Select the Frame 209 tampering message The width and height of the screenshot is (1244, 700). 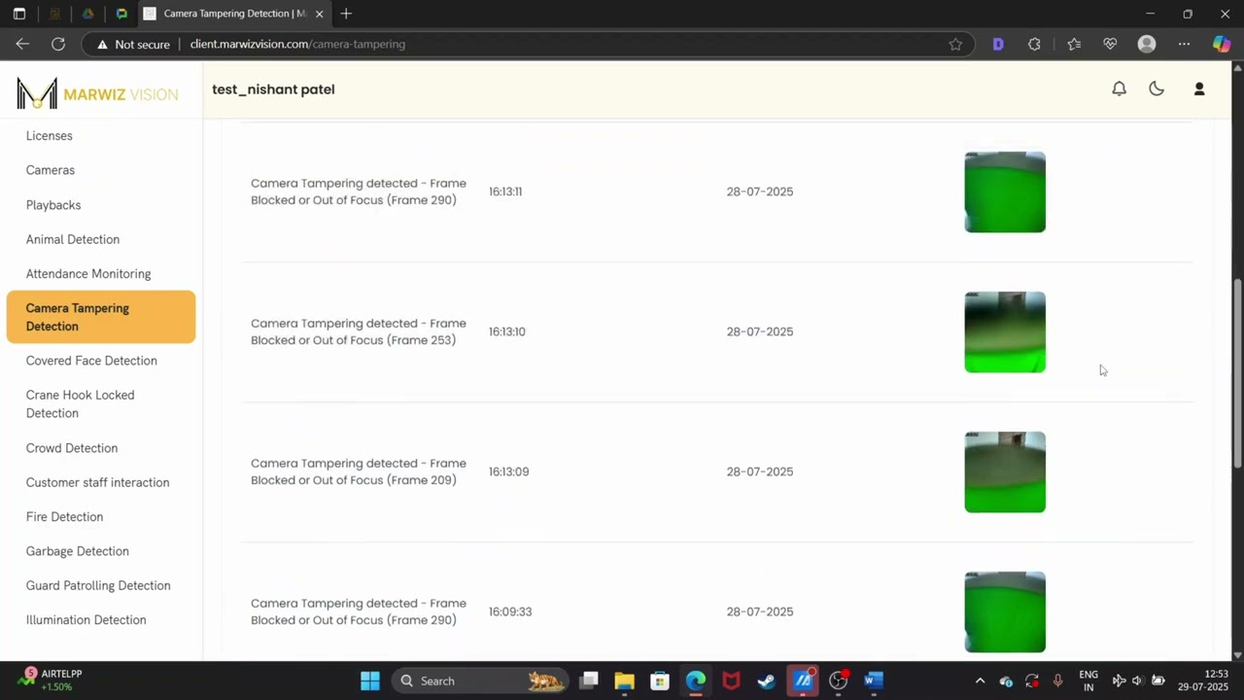point(359,472)
